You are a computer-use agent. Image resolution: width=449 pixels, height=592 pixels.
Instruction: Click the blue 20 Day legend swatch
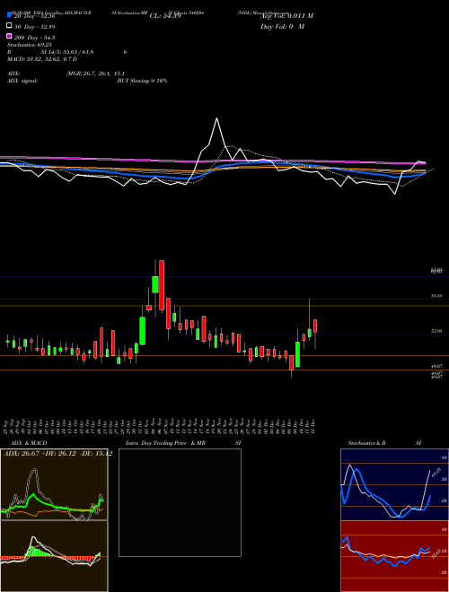10,15
